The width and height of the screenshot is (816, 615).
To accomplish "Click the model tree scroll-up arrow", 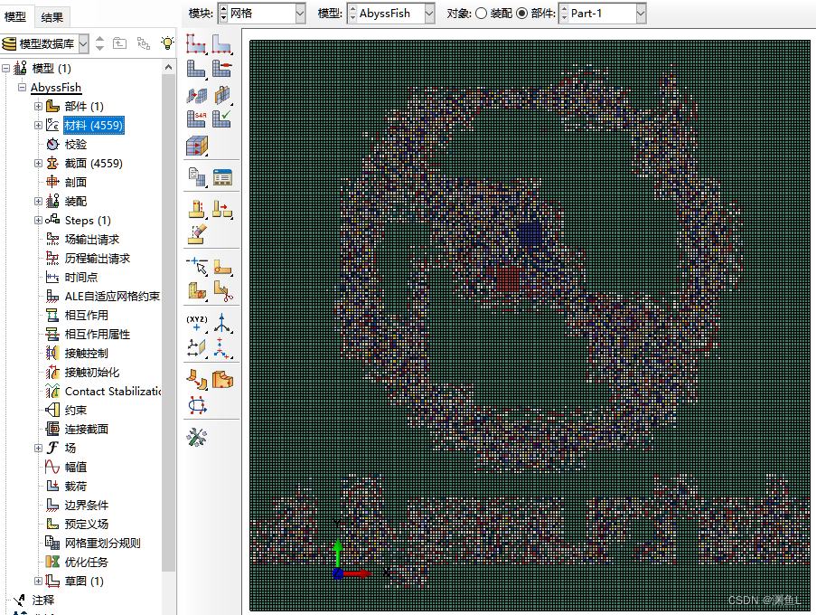I will [168, 67].
